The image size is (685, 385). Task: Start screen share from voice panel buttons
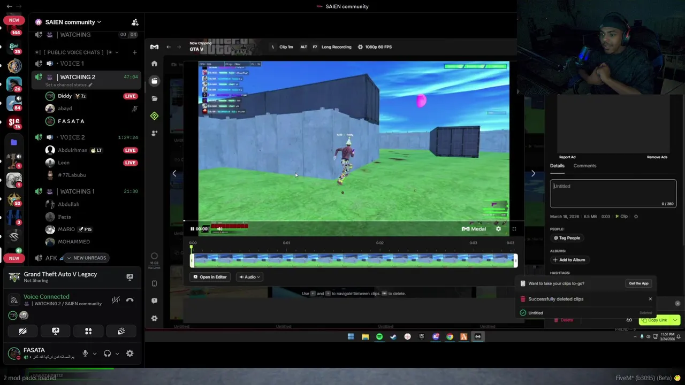click(x=56, y=332)
